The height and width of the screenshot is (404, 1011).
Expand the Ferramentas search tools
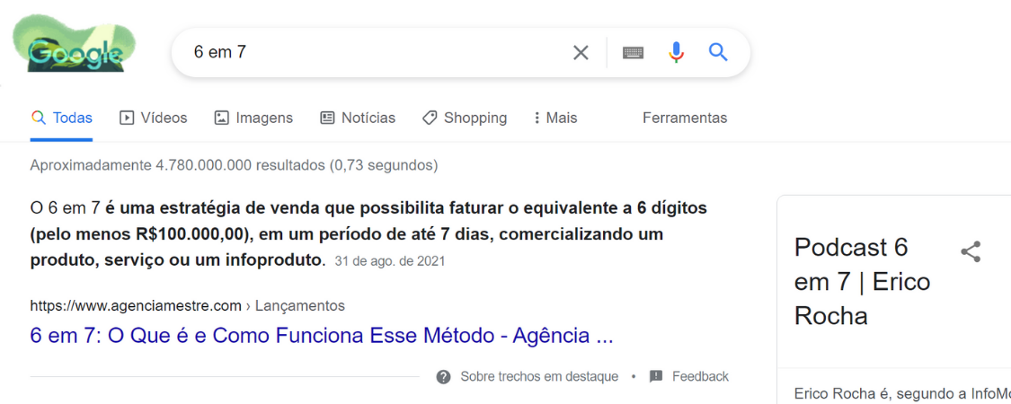[x=685, y=118]
